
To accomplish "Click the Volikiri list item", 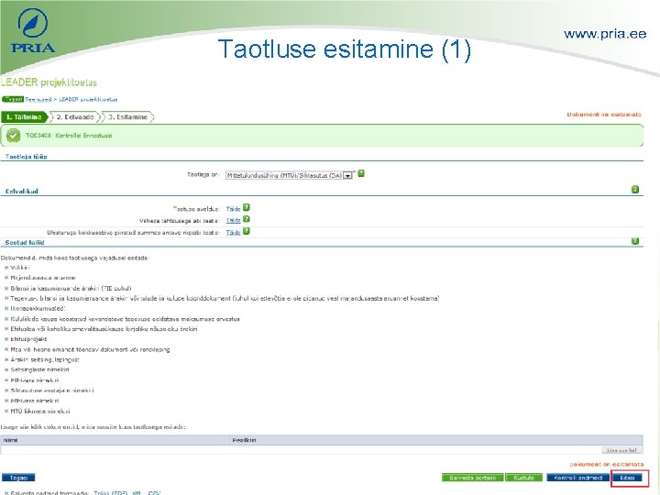I will (x=19, y=268).
